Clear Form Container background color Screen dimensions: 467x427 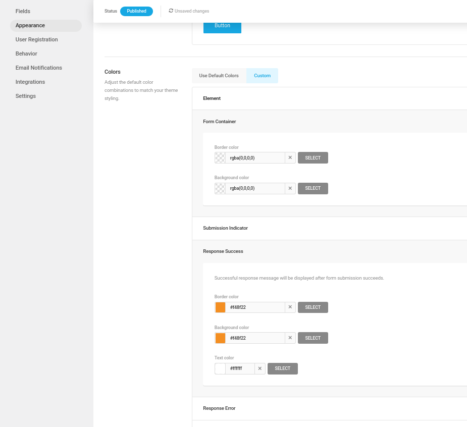click(x=290, y=188)
